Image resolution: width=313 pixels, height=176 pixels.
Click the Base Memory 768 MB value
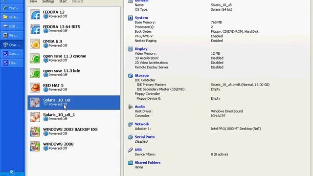[x=216, y=22]
